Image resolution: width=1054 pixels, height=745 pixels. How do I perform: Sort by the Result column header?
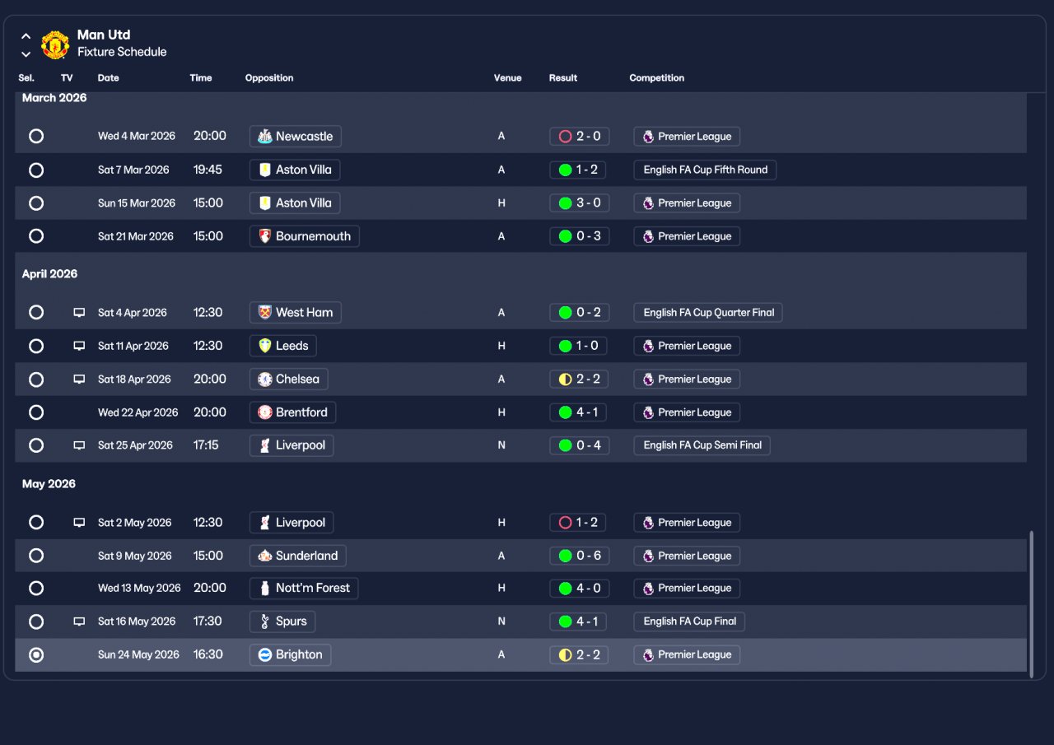point(563,78)
